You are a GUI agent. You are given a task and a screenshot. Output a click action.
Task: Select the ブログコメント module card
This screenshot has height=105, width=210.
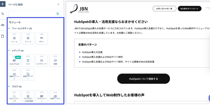[x=42, y=97]
